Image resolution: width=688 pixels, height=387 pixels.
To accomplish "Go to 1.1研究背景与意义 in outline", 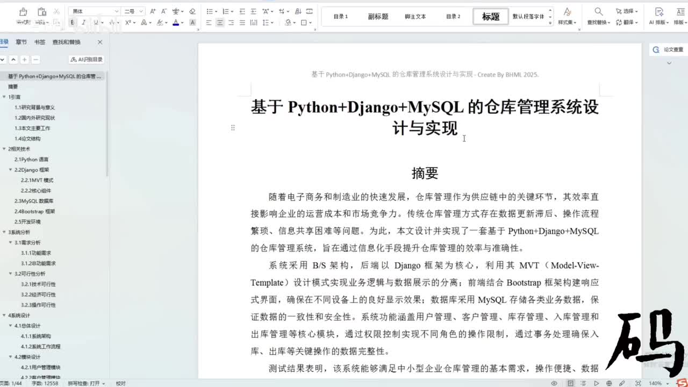I will (x=34, y=107).
